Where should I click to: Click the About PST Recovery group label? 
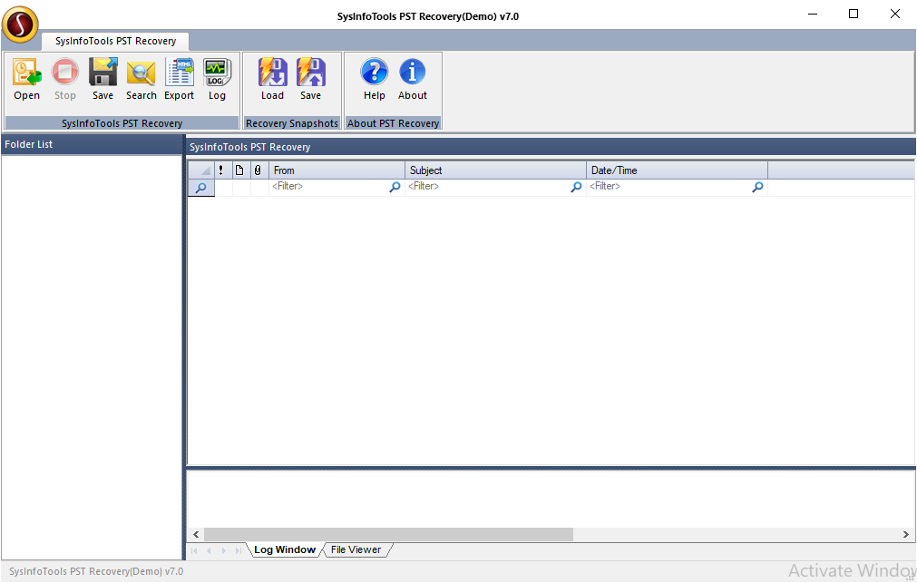pyautogui.click(x=393, y=123)
